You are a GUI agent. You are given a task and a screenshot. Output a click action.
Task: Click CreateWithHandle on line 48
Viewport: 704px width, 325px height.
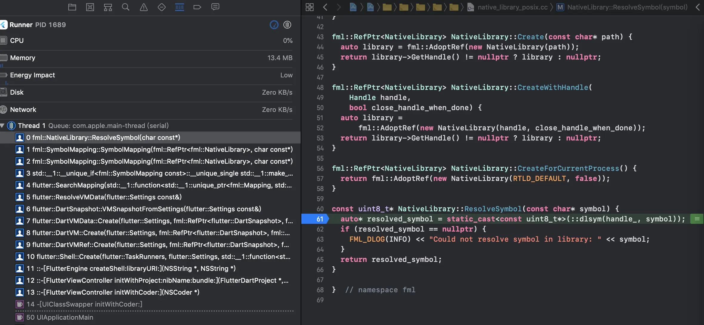[x=552, y=87]
